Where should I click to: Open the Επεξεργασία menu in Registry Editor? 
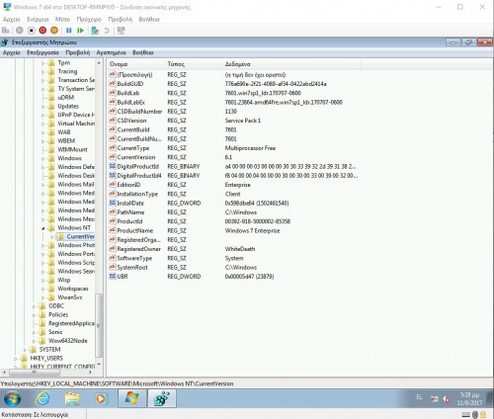coord(42,52)
